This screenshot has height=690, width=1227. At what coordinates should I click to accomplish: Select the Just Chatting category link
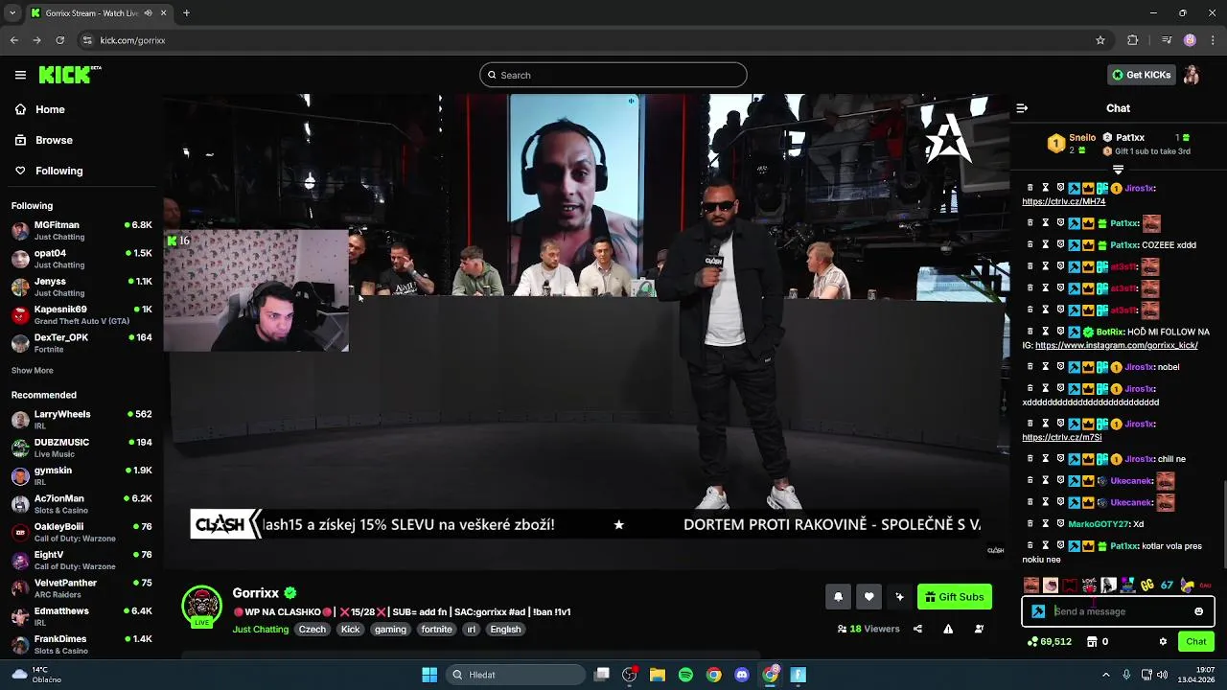(260, 630)
